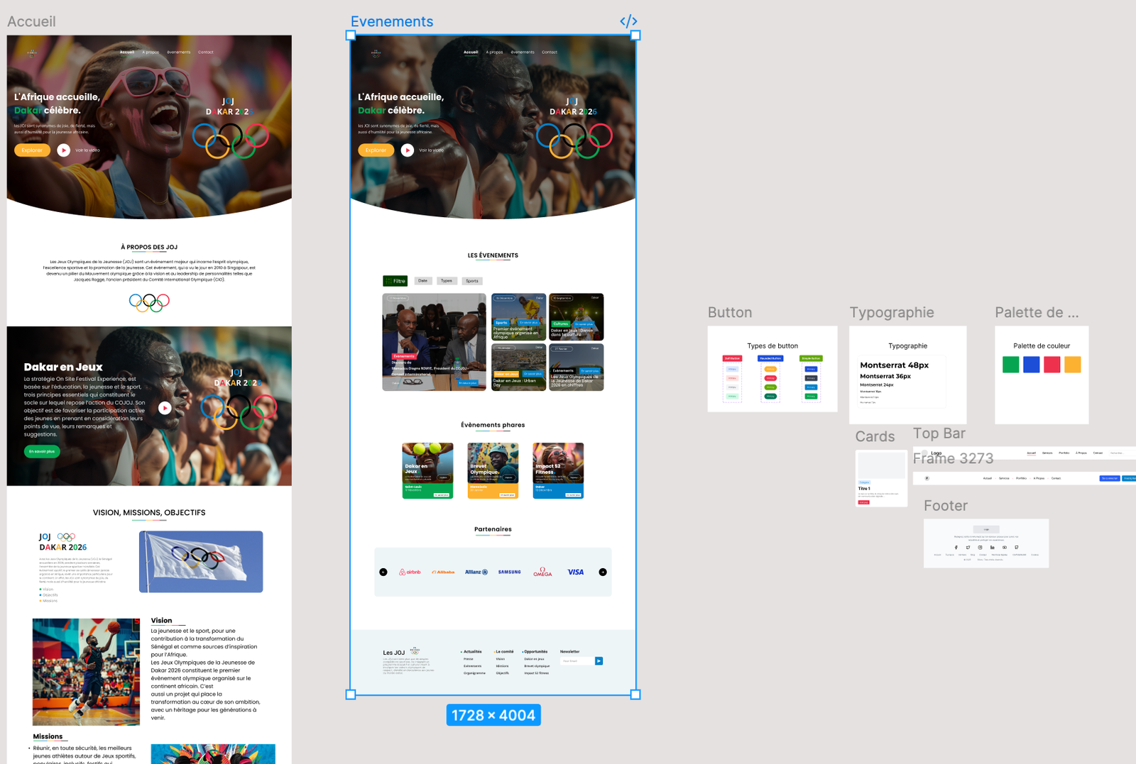Image resolution: width=1136 pixels, height=764 pixels.
Task: Click the next arrow in Partenaires carousel
Action: 603,572
